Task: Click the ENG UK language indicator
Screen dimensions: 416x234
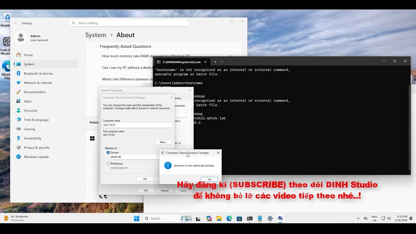Action: click(374, 218)
